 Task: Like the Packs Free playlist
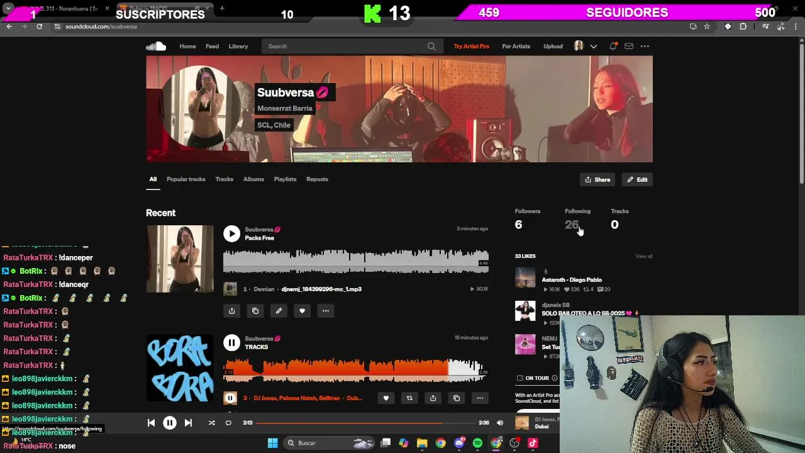click(x=302, y=310)
